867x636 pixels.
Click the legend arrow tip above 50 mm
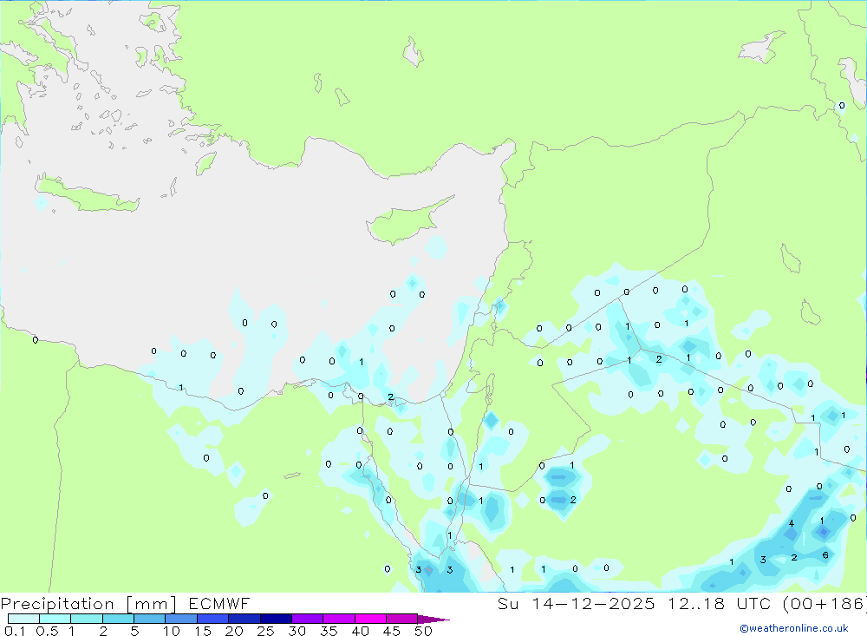tap(433, 620)
